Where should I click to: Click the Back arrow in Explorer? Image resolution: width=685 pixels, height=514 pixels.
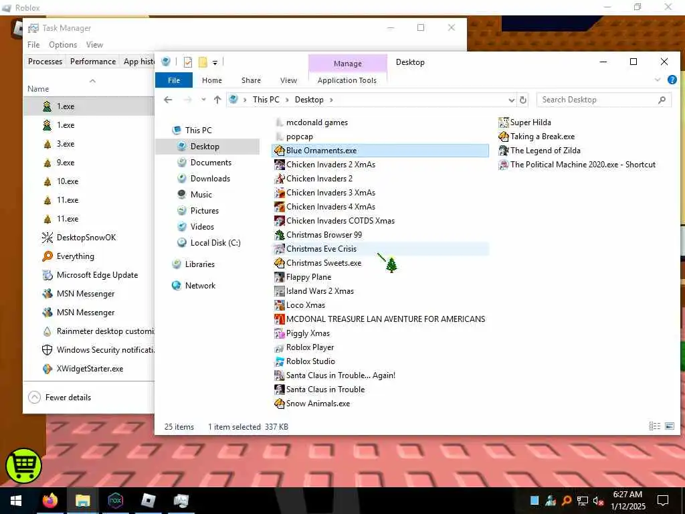168,100
